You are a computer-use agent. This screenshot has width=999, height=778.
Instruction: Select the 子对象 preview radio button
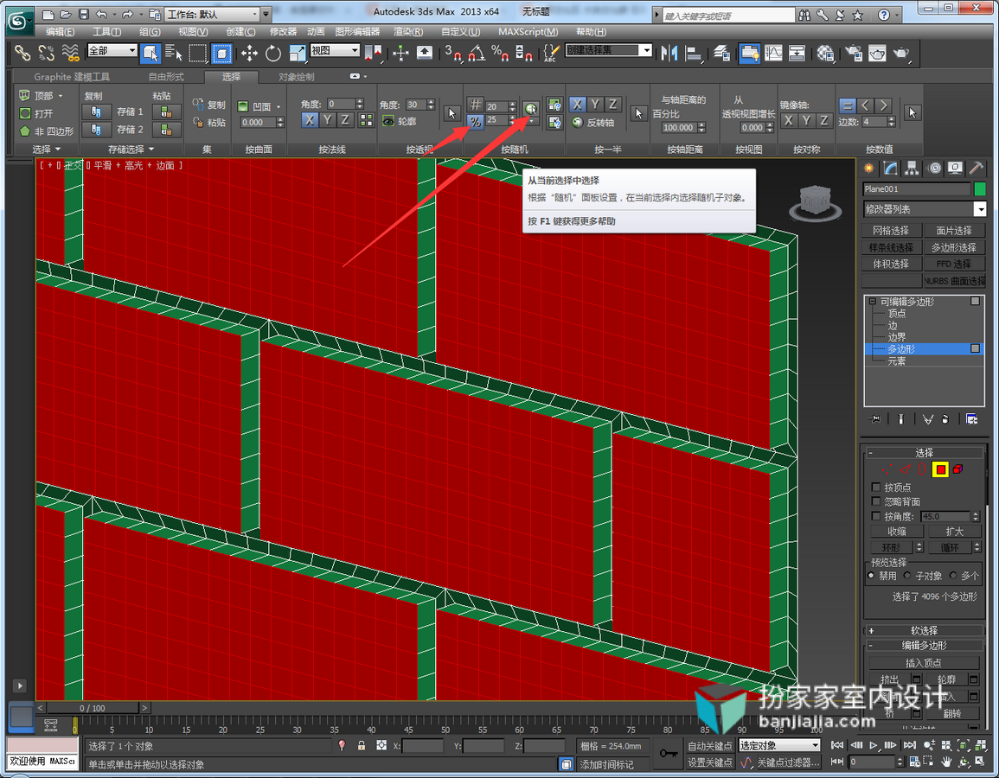coord(907,576)
